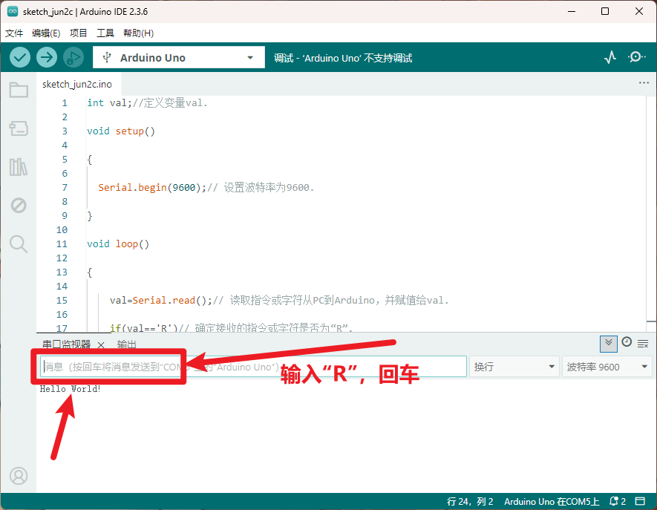The width and height of the screenshot is (657, 510).
Task: Open the 编辑(E) menu
Action: pos(46,33)
